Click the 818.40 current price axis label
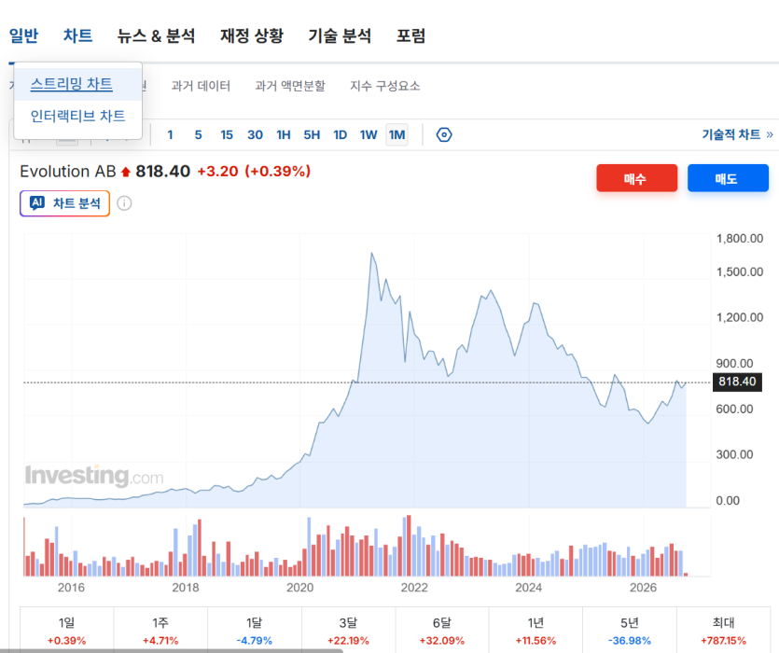Image resolution: width=779 pixels, height=653 pixels. click(737, 382)
